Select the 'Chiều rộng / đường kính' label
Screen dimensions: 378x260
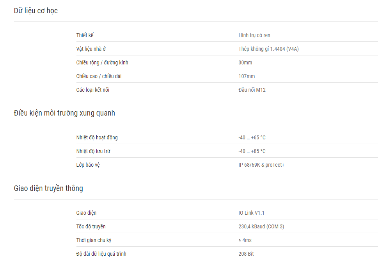(x=102, y=63)
